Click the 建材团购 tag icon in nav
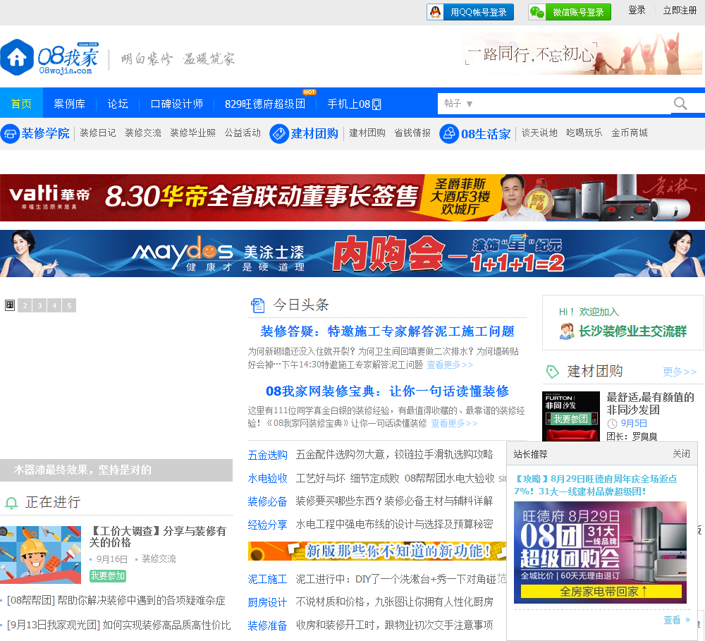Image resolution: width=705 pixels, height=641 pixels. (x=278, y=133)
